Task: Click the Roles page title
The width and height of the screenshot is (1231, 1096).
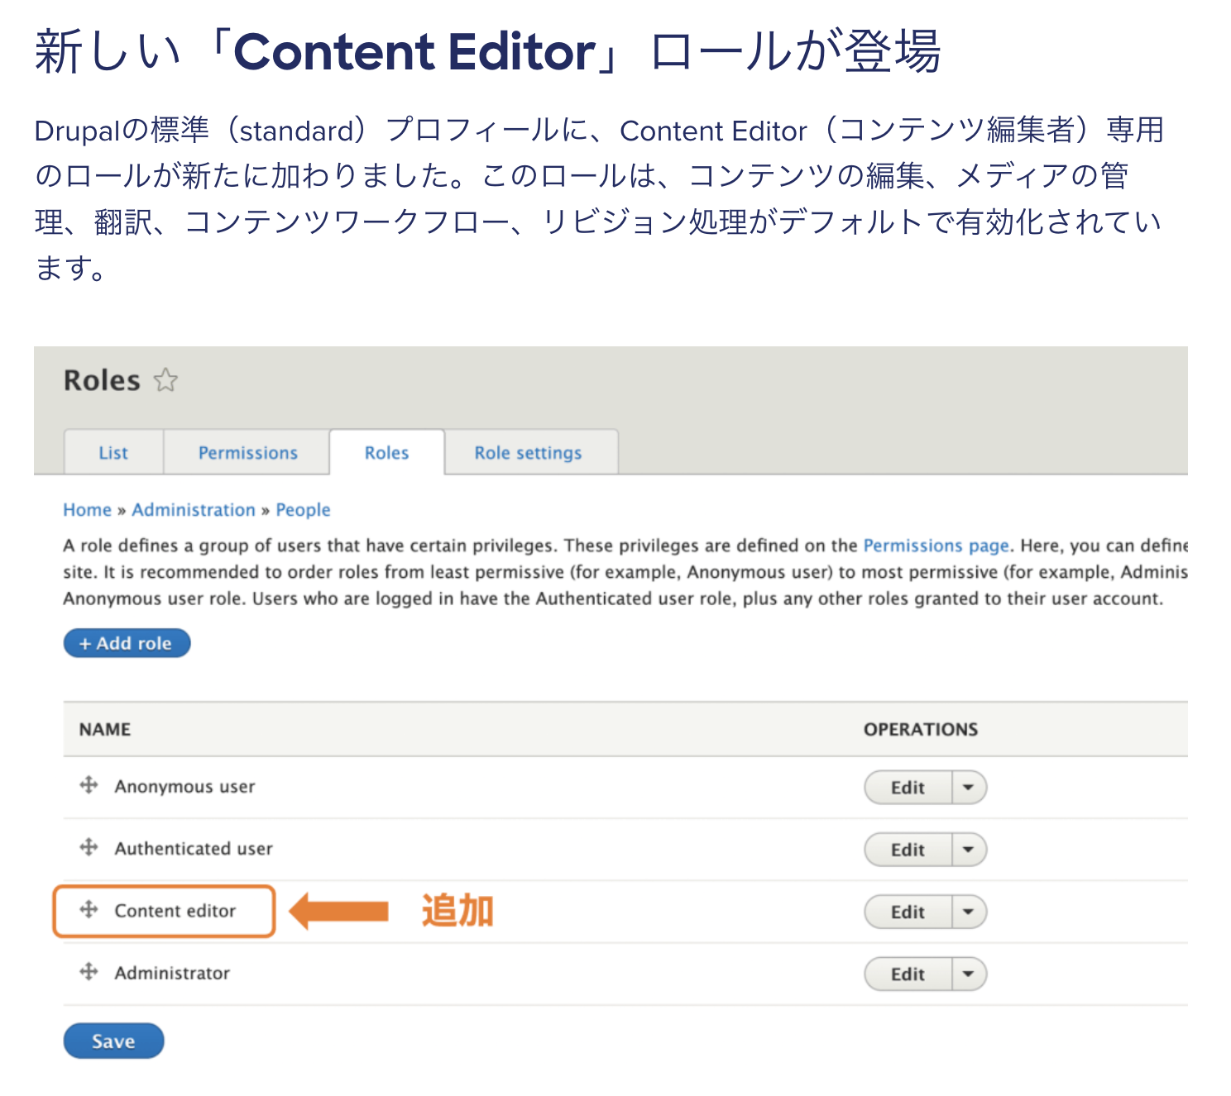Action: coord(102,380)
